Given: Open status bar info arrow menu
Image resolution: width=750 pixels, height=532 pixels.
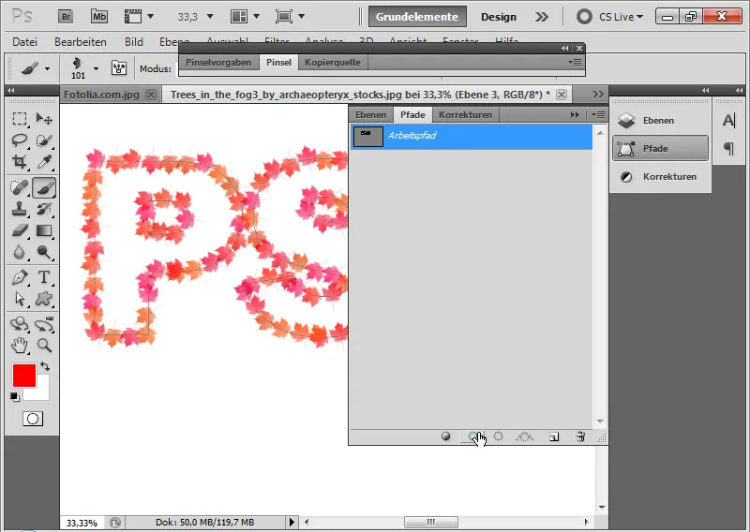Looking at the screenshot, I should [292, 522].
